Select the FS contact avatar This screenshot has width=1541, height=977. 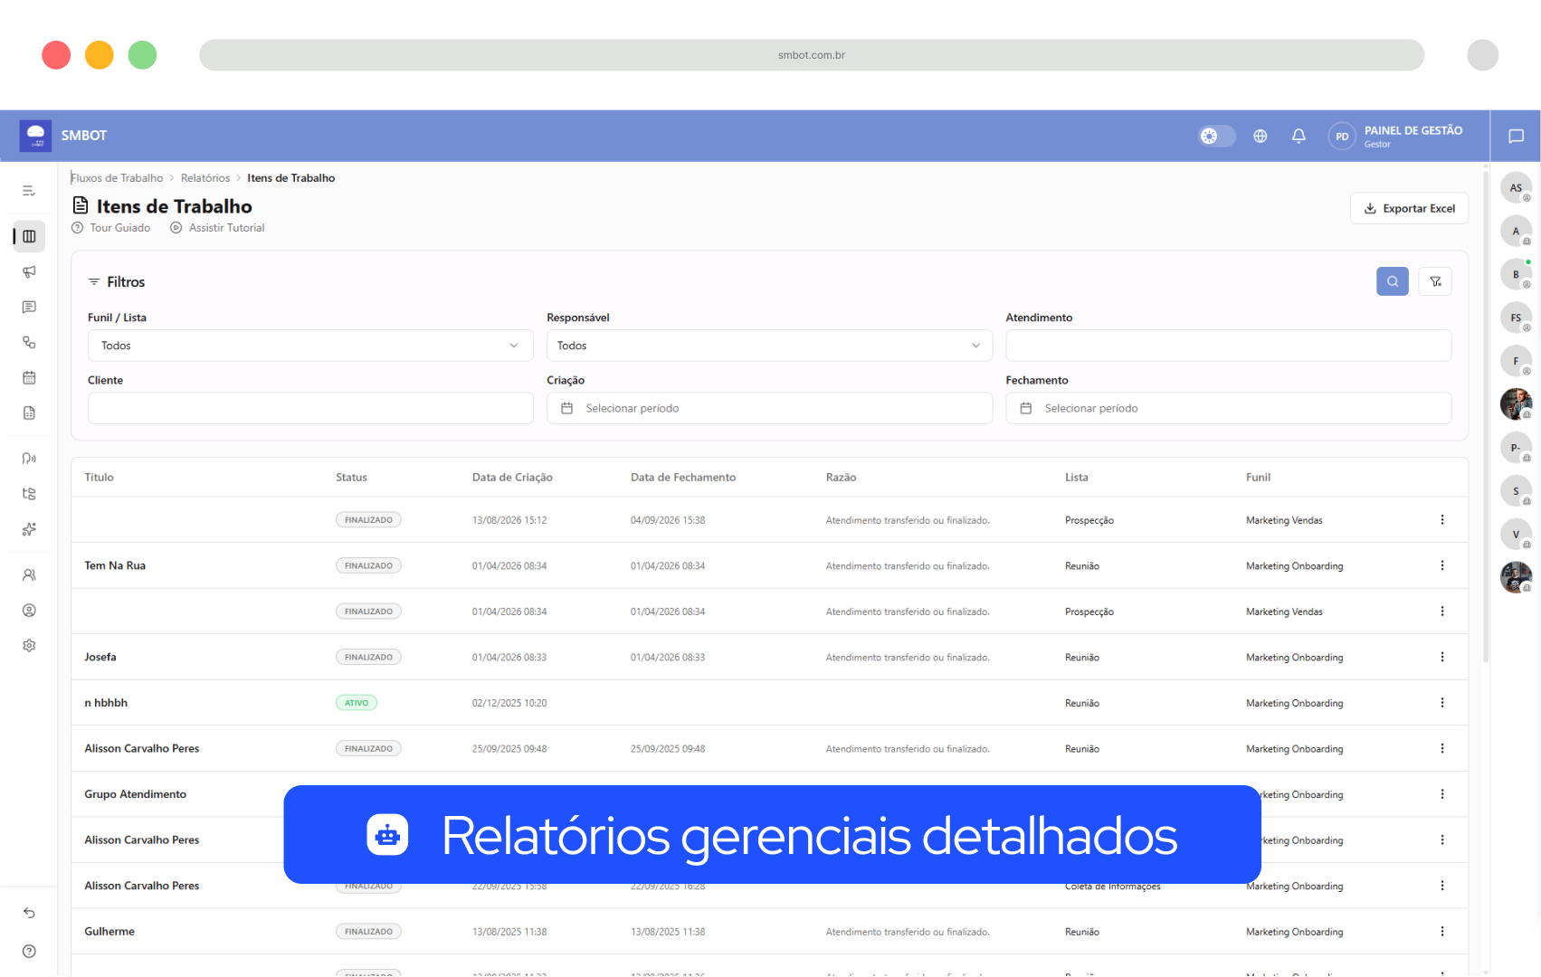tap(1516, 318)
